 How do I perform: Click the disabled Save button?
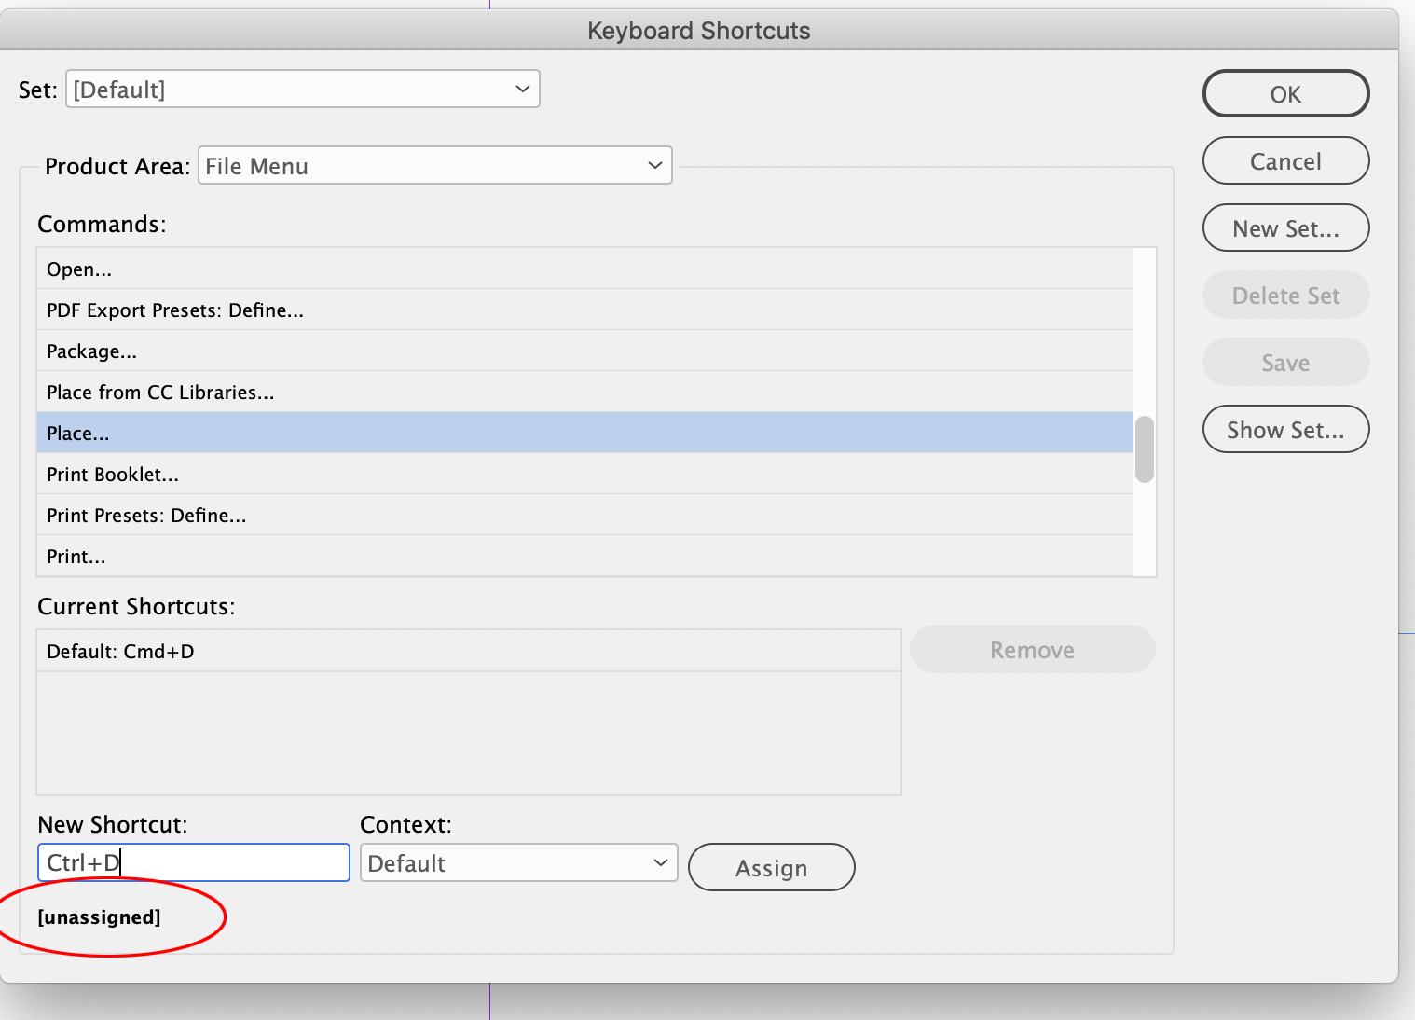(x=1285, y=362)
